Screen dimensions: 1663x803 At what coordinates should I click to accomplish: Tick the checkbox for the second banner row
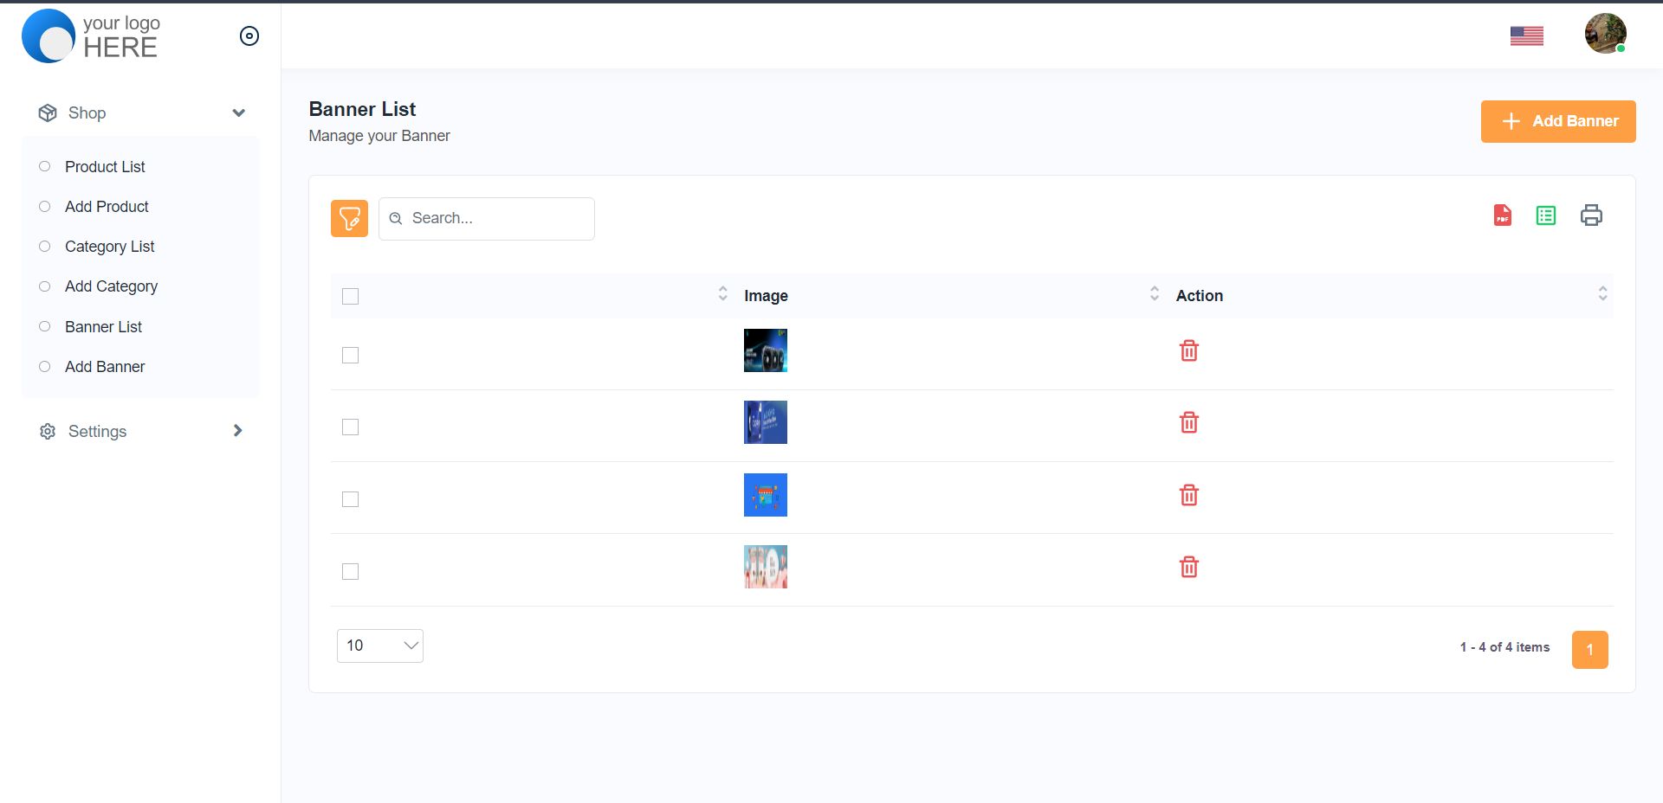350,427
